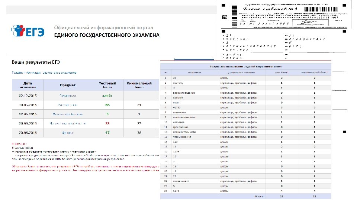Click the answer 123 in row 14
The width and height of the screenshot is (357, 200).
pyautogui.click(x=175, y=142)
